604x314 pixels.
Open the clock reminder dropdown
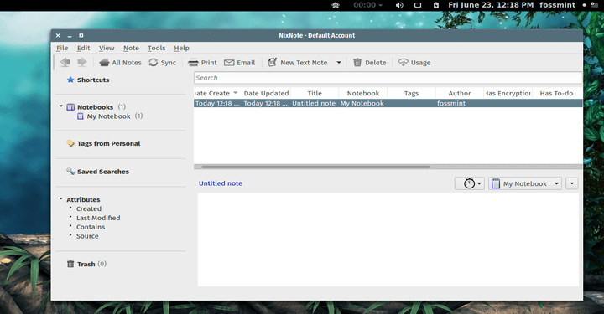coord(470,183)
